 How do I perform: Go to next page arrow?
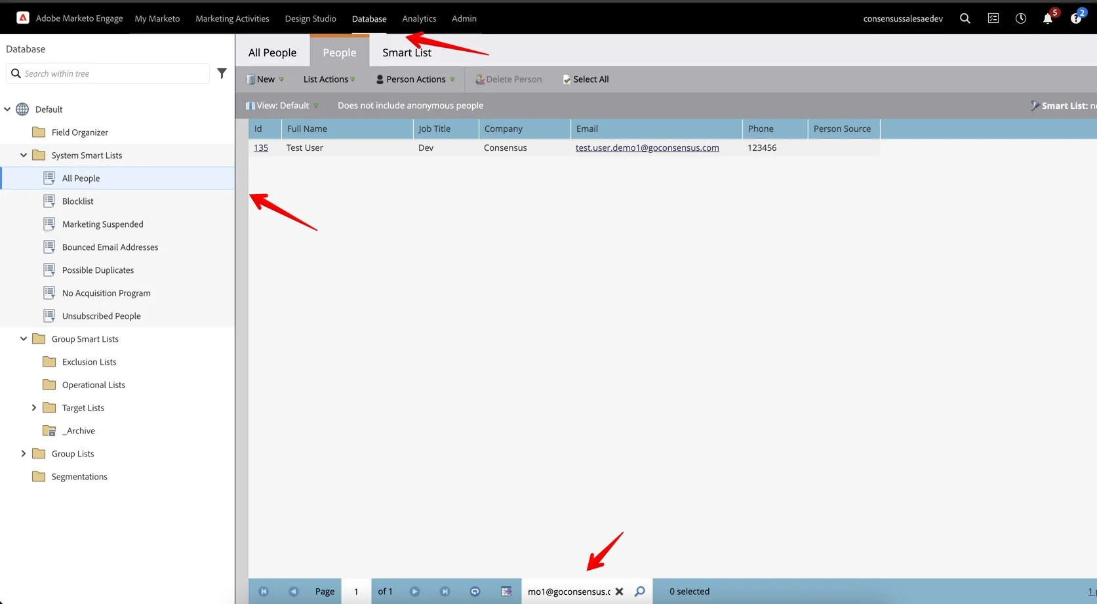[414, 592]
